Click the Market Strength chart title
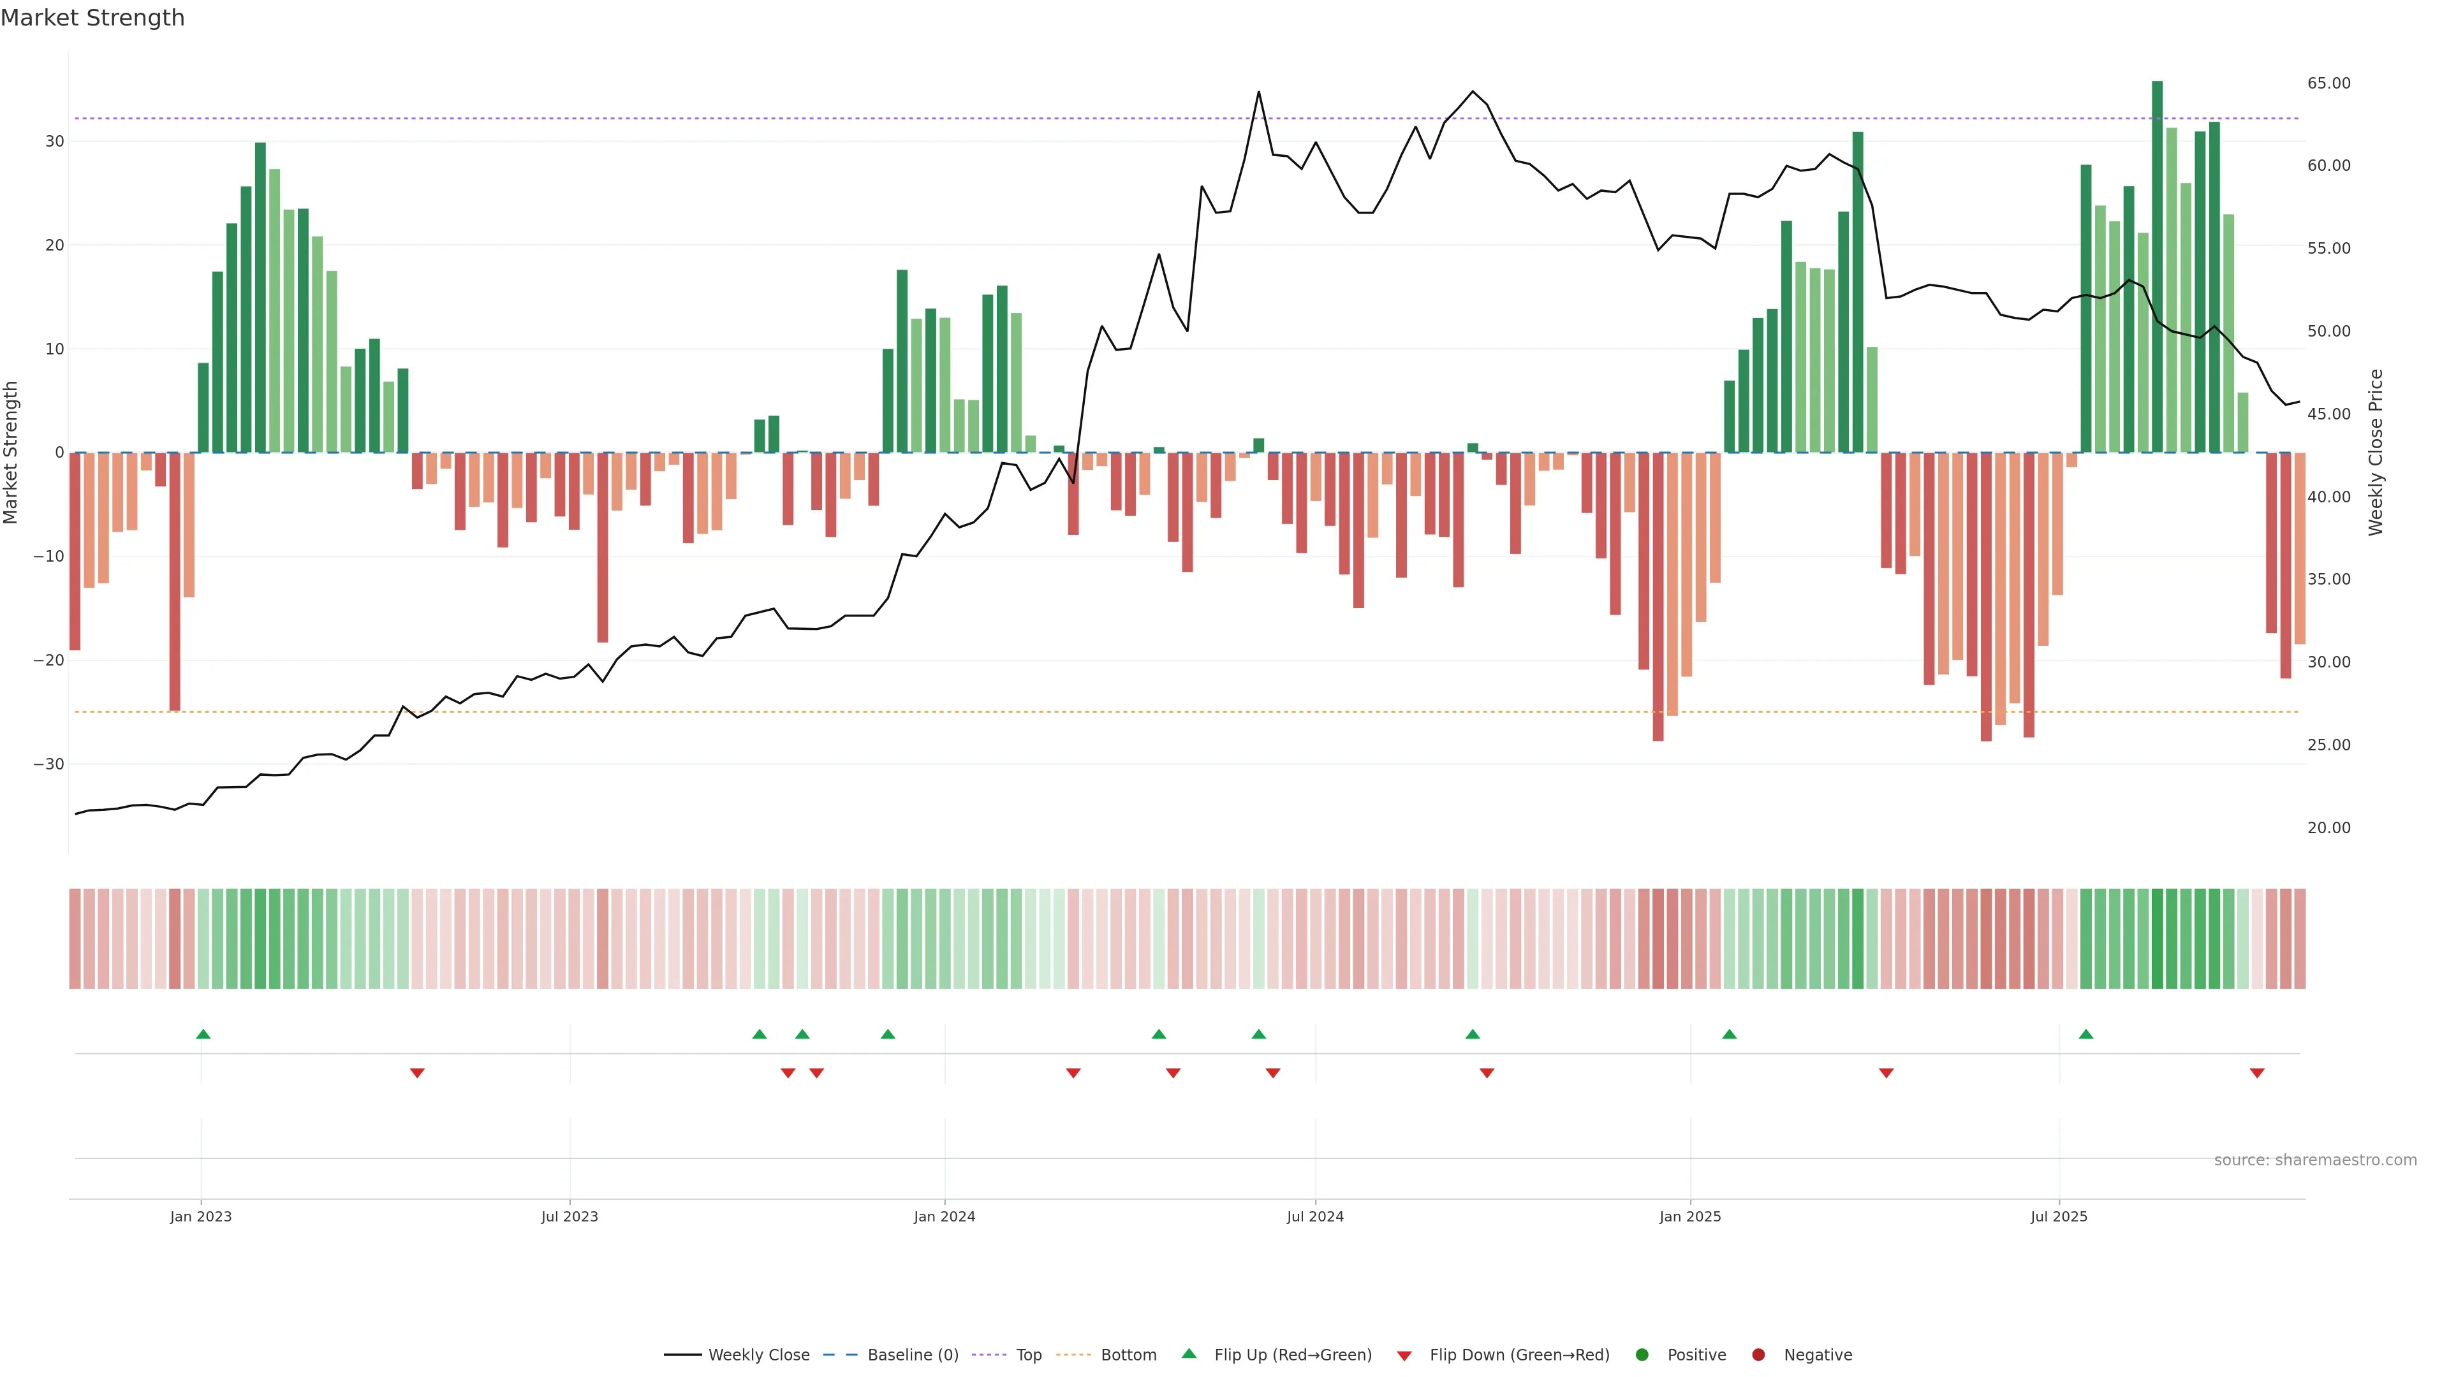 click(x=92, y=18)
